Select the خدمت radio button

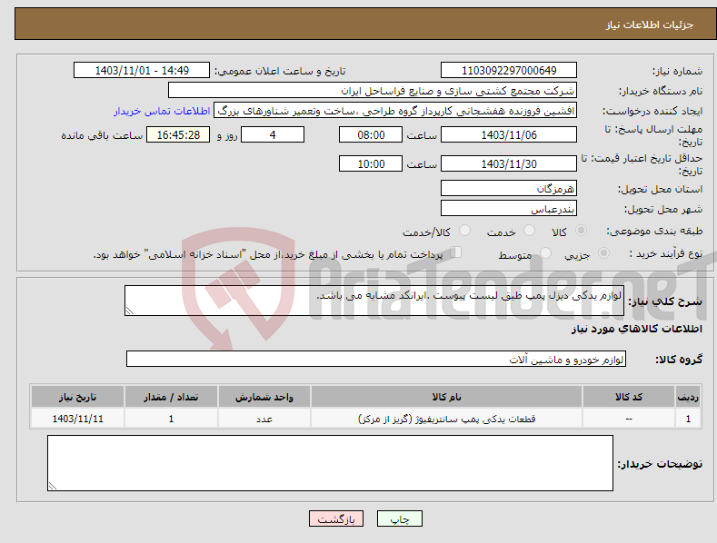pyautogui.click(x=529, y=231)
